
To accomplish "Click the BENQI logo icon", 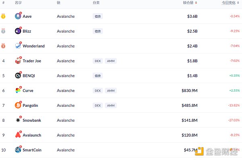I will click(x=18, y=76).
